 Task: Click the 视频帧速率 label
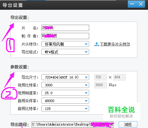tap(28, 93)
